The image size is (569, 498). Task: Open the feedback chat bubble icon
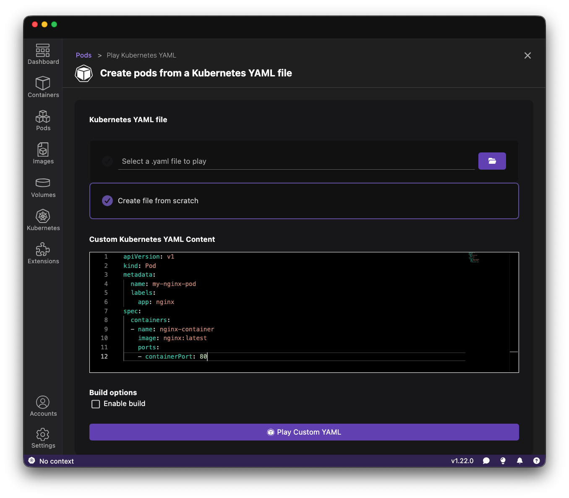click(x=486, y=461)
